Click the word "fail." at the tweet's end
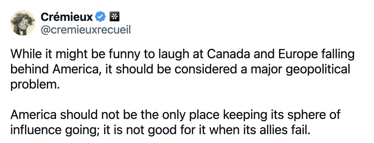Viewport: 374px width, 143px height. (298, 129)
